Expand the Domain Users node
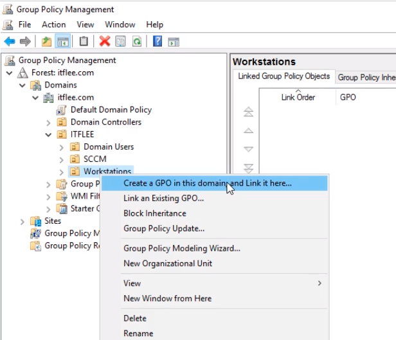 61,147
